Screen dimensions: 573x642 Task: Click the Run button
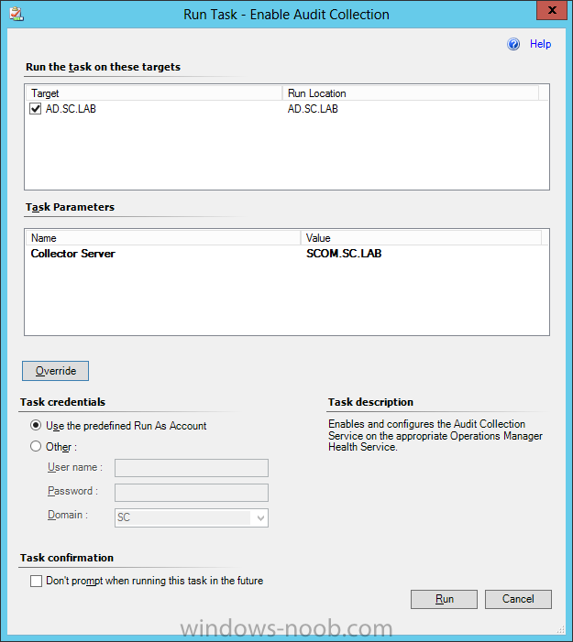(x=445, y=600)
